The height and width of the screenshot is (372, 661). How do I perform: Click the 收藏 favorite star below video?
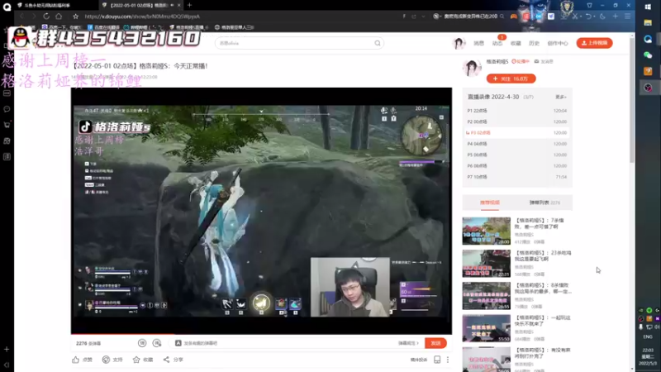(x=136, y=360)
